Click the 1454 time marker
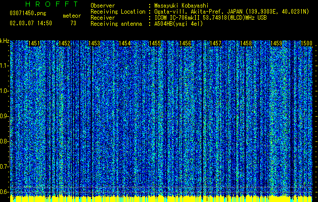Viewport: 318px width, 202px height. pyautogui.click(x=124, y=43)
